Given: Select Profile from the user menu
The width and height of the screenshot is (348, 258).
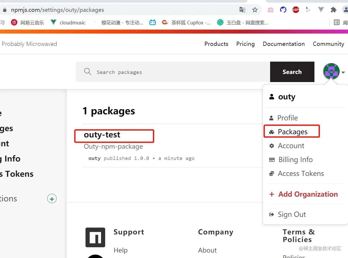Looking at the screenshot, I should tap(287, 118).
